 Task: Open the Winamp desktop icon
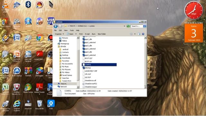pyautogui.click(x=5, y=39)
